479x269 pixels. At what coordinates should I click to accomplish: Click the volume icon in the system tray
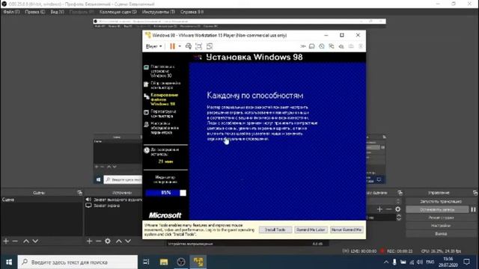coord(420,262)
